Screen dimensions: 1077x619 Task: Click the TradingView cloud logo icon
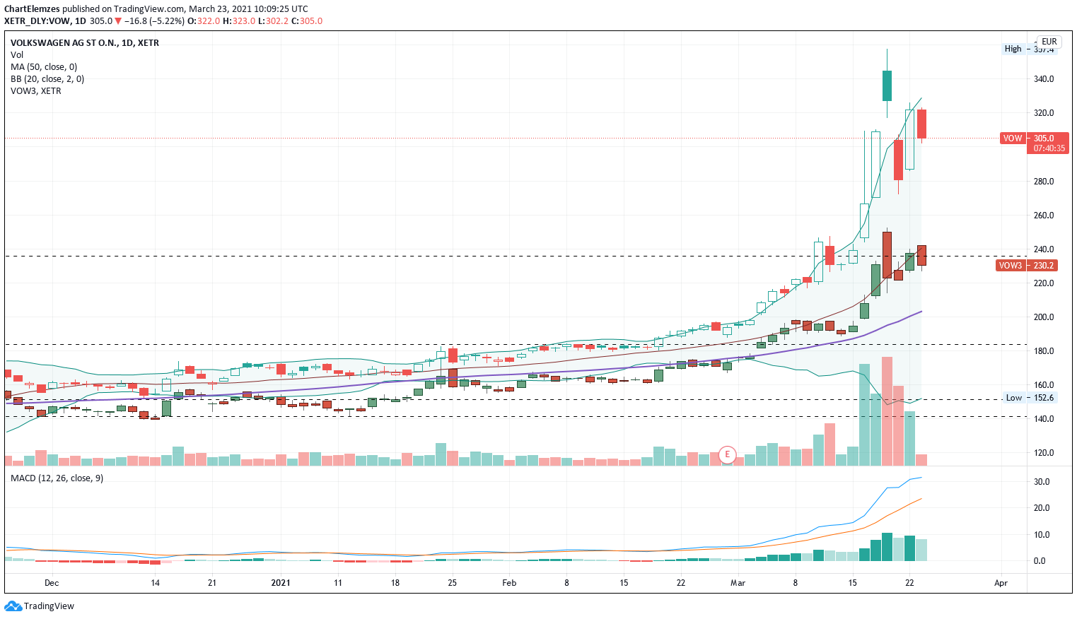[x=13, y=606]
